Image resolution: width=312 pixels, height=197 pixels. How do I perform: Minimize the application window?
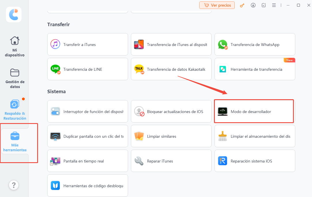pos(288,5)
